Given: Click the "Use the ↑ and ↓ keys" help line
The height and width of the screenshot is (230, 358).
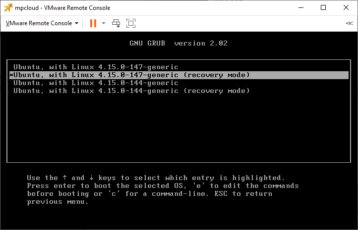Looking at the screenshot, I should (156, 178).
